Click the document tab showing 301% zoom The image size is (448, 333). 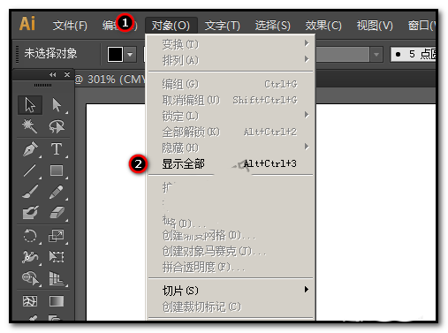point(110,79)
